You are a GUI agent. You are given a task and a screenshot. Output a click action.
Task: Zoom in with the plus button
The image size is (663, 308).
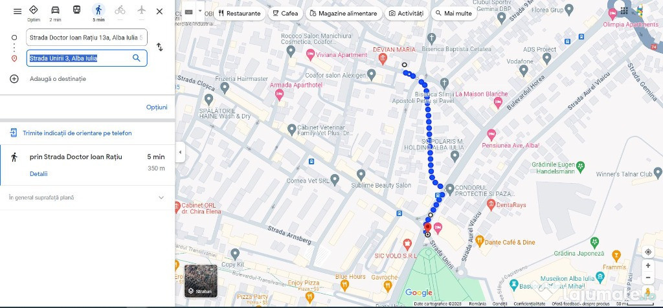click(x=647, y=266)
